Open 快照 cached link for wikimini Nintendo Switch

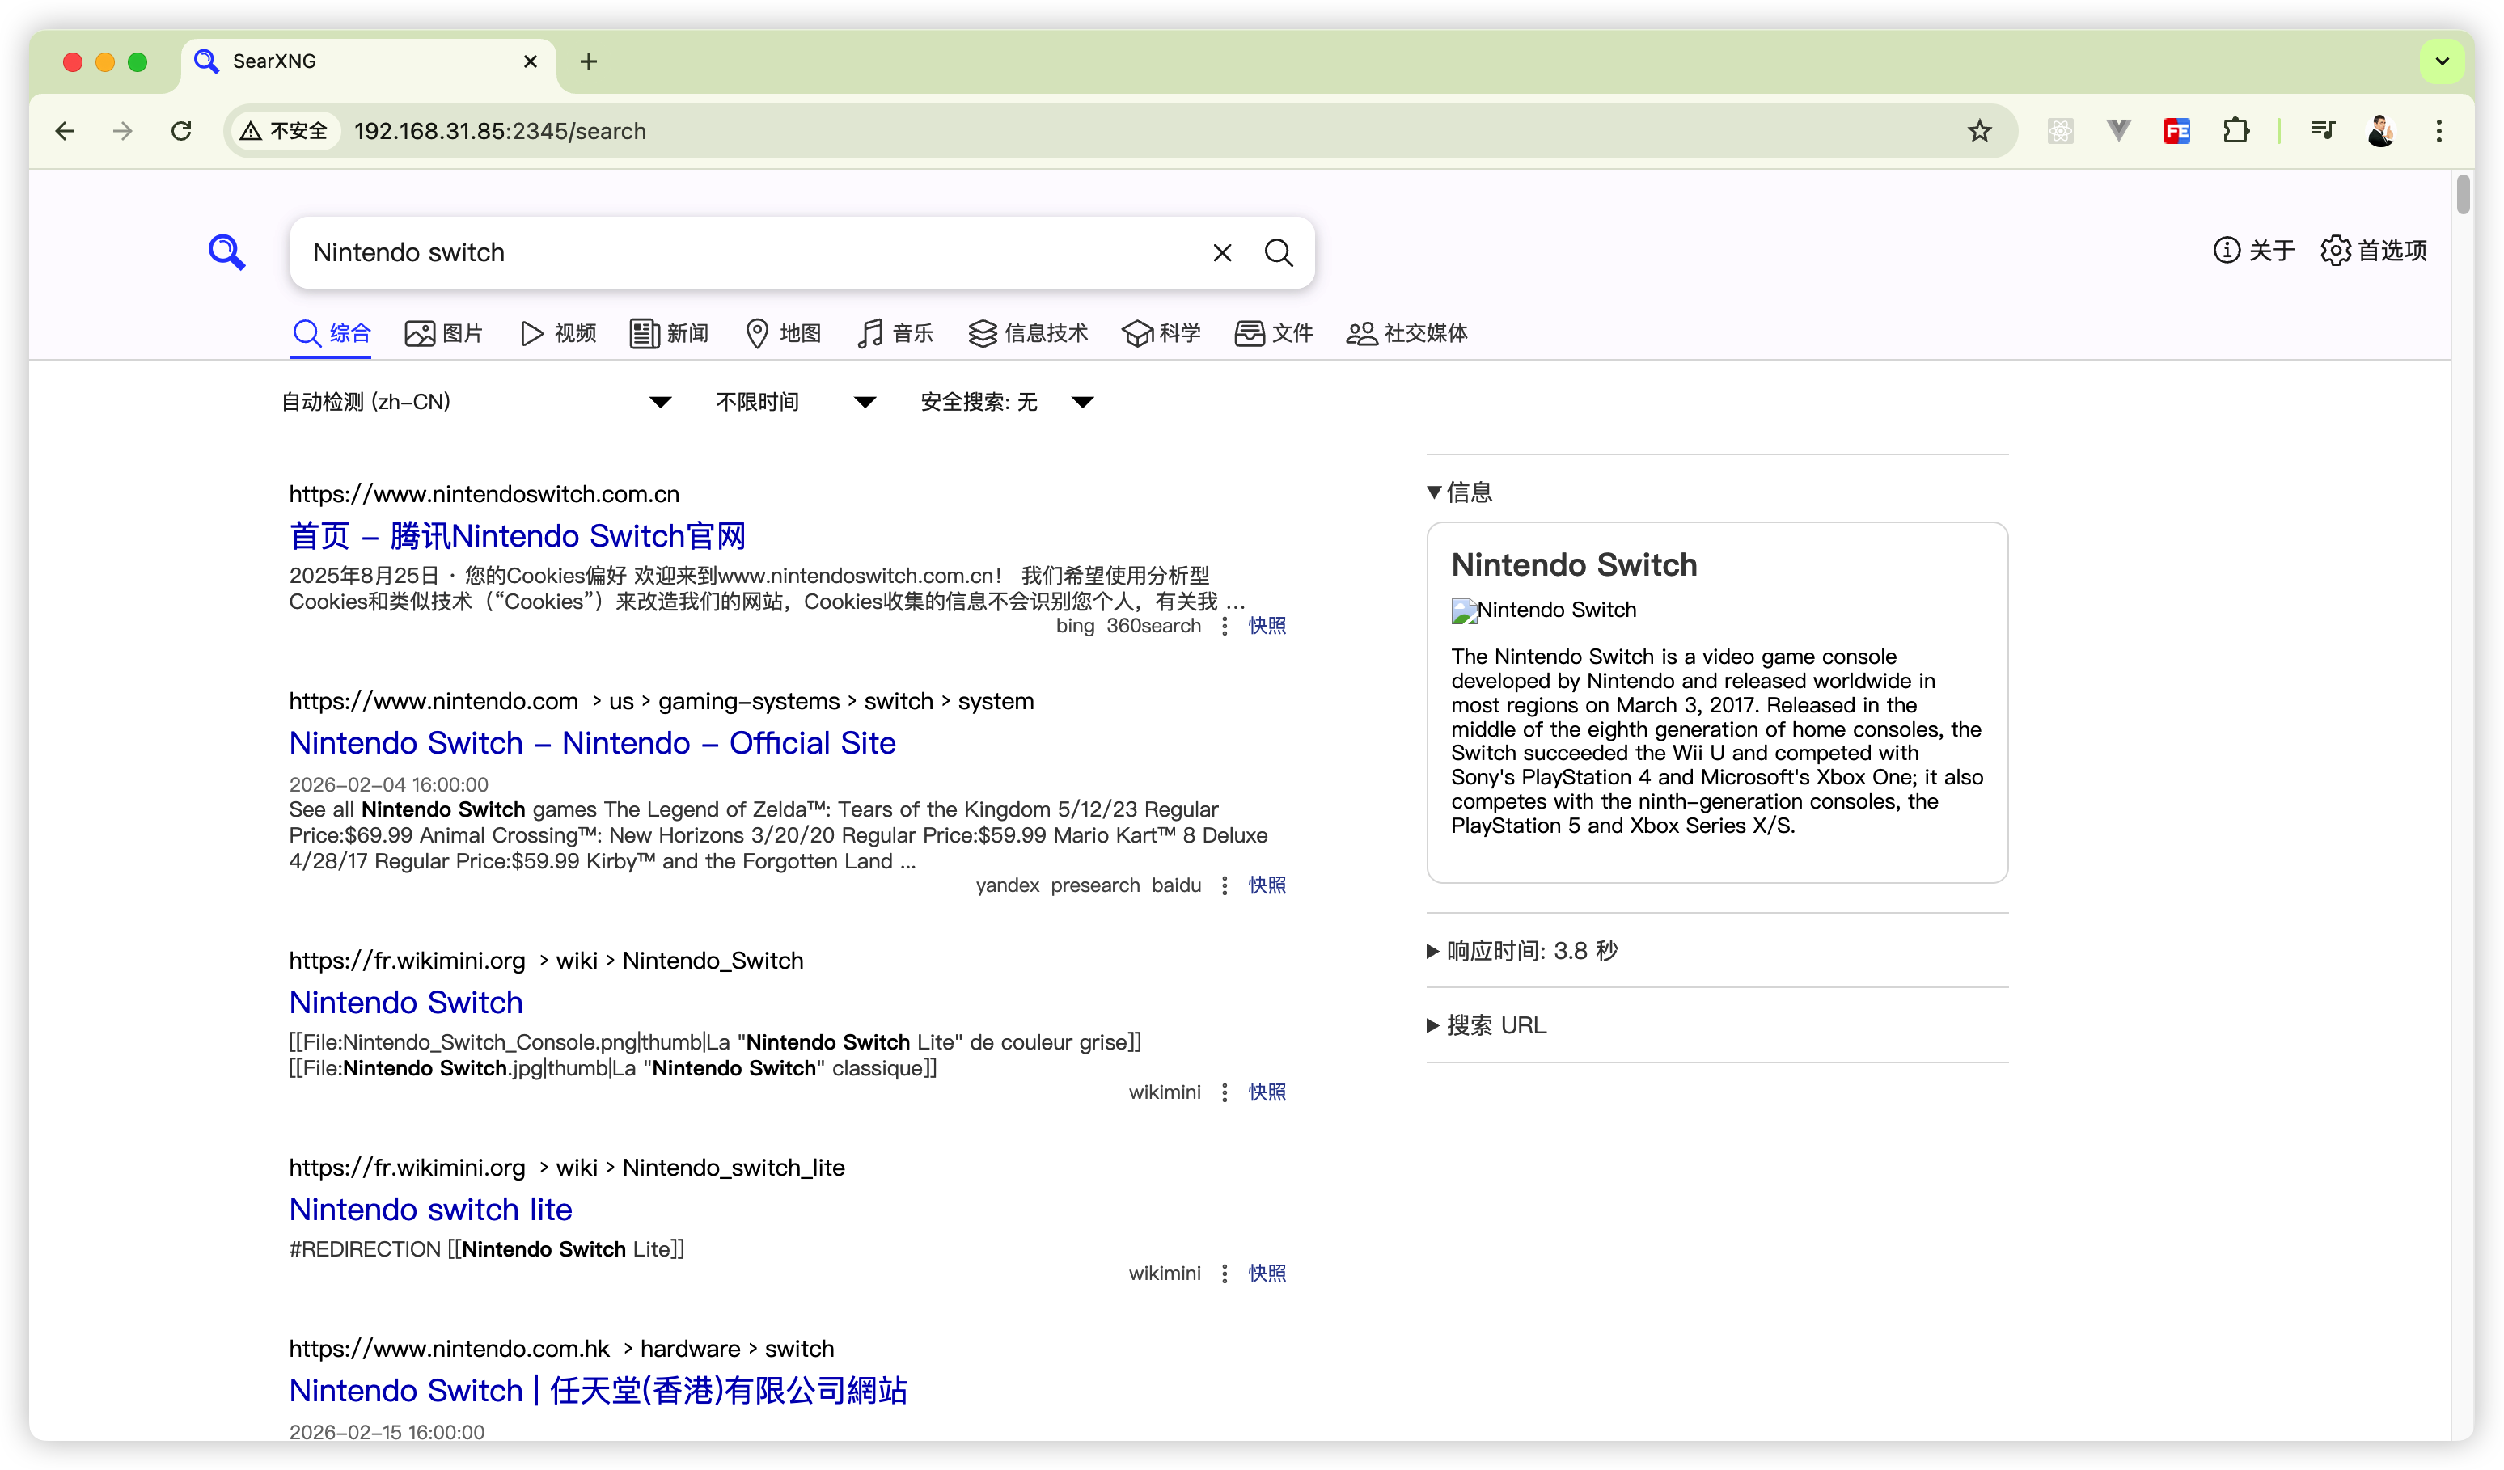[1267, 1092]
